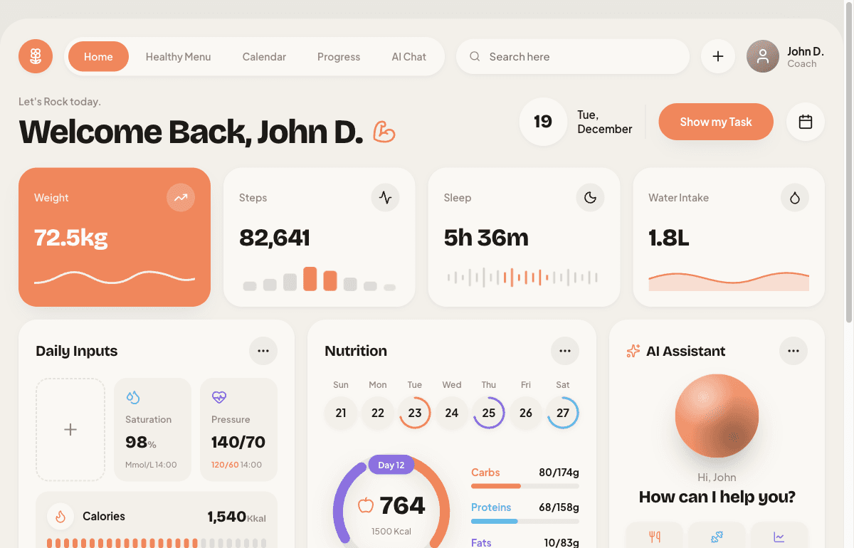The width and height of the screenshot is (854, 548).
Task: Click the fork and knife suggestion icon
Action: tap(655, 537)
